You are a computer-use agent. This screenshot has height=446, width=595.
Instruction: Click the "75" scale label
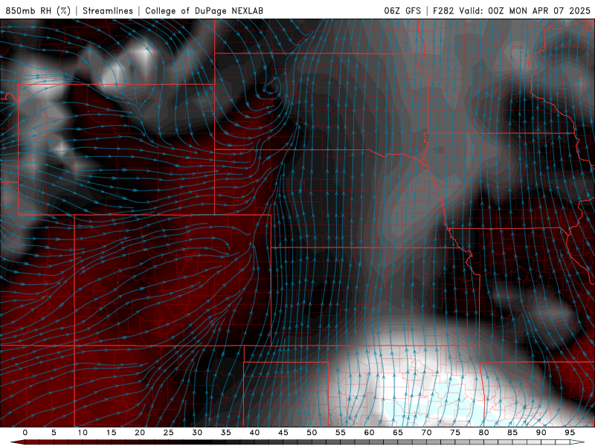455,433
